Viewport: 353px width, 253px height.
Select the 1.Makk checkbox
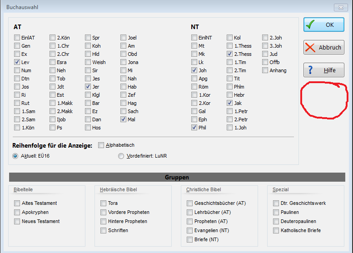click(x=52, y=103)
